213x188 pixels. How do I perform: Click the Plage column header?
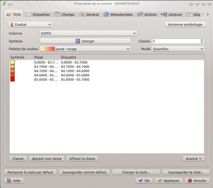pos(39,57)
